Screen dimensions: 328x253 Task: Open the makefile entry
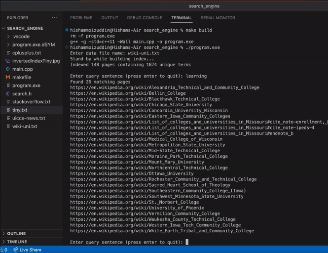[x=22, y=78]
